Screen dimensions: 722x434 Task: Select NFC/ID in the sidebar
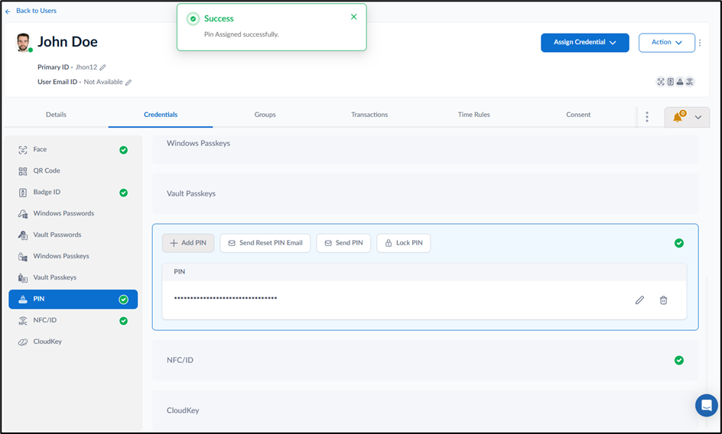(x=73, y=320)
